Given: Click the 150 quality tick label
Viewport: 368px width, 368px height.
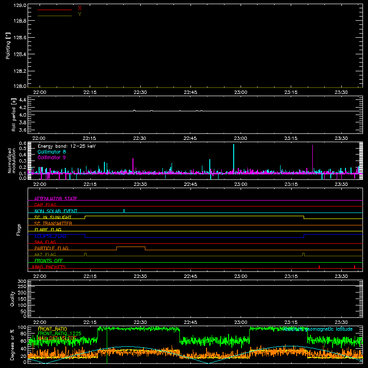Looking at the screenshot, I should click(x=22, y=299).
